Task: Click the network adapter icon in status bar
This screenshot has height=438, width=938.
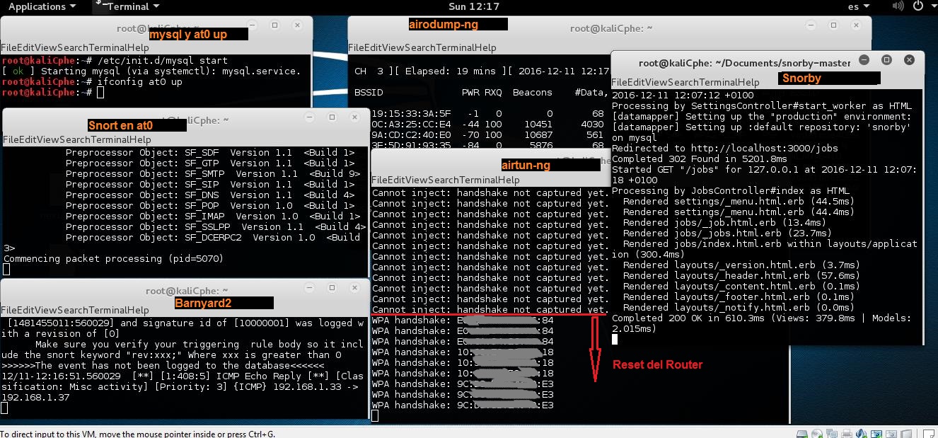Action: [832, 432]
